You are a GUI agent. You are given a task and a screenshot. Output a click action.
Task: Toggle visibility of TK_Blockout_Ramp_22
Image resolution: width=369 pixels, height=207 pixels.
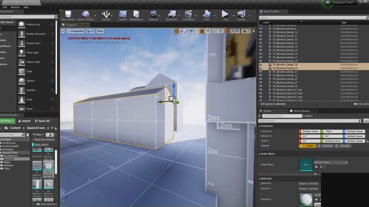point(261,75)
